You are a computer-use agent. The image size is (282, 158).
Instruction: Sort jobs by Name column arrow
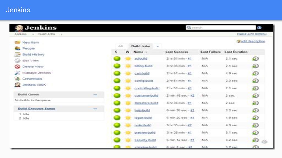(x=146, y=52)
